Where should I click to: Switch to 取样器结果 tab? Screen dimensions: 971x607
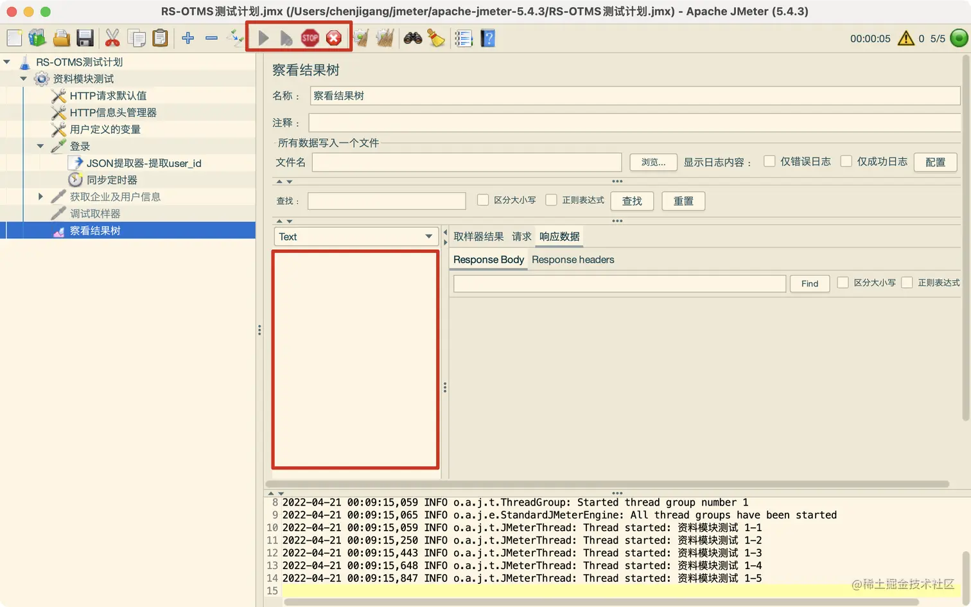tap(478, 236)
